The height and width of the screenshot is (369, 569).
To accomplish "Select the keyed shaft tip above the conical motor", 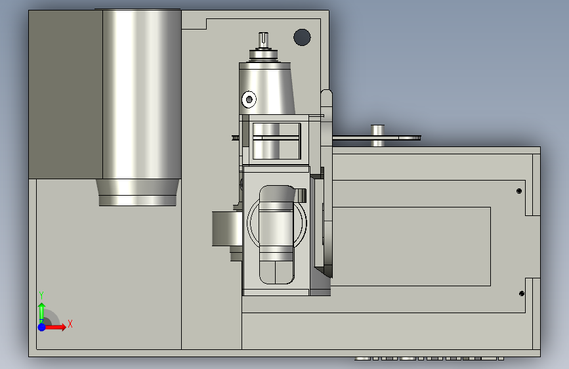I will pyautogui.click(x=264, y=39).
